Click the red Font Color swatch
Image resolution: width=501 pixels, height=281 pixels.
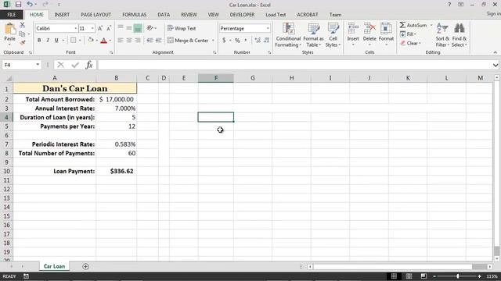click(x=104, y=41)
